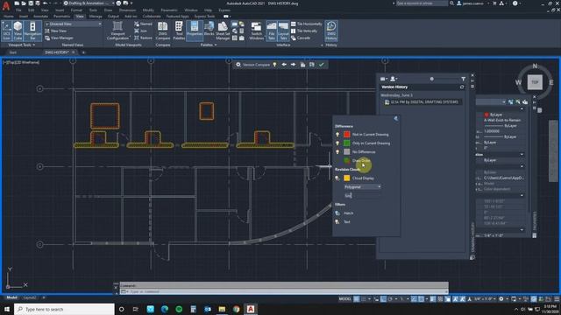Screen dimensions: 561x315
Task: Change the Cloud Display yellow swatch
Action: [x=347, y=178]
